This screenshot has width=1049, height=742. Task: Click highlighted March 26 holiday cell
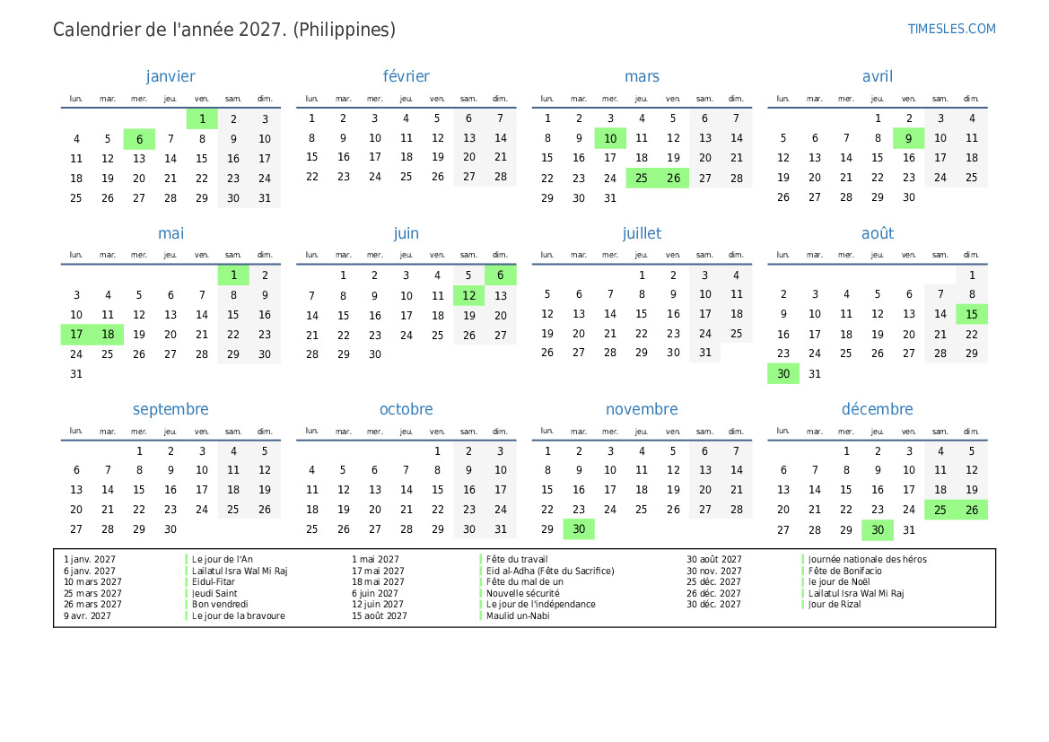[x=673, y=178]
